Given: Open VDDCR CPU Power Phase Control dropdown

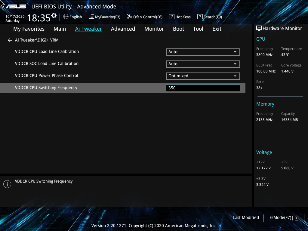Looking at the screenshot, I should click(x=203, y=76).
